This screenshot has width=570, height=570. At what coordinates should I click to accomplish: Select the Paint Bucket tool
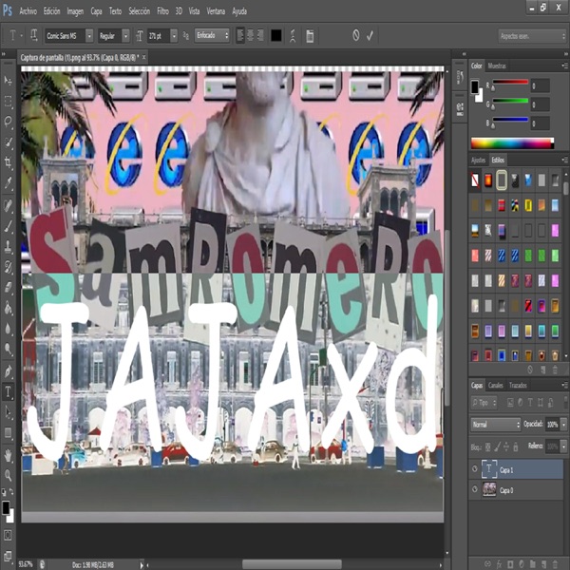tap(8, 308)
